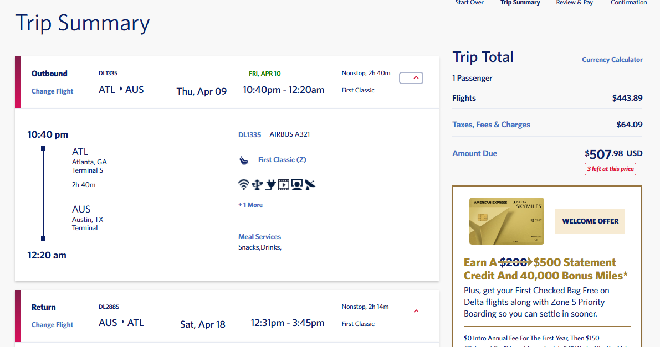Expand the +1 More amenities

[250, 205]
